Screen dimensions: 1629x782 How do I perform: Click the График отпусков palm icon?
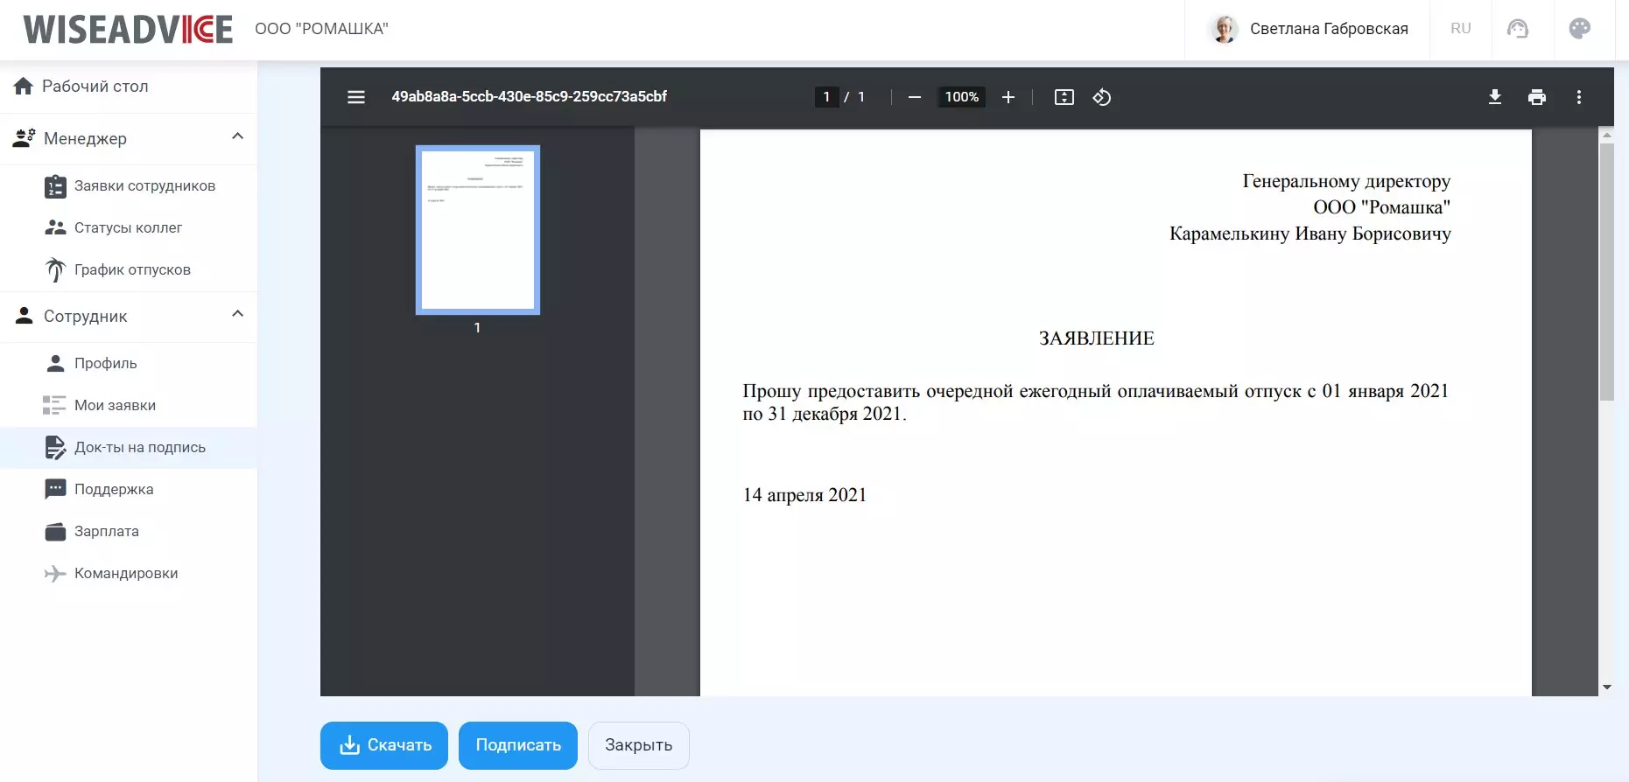pos(55,269)
